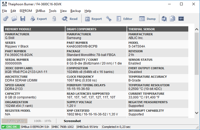
Task: Click the 8GB 1Rx8 PC4-2133-UA1-11 label value
Action: pos(26,72)
